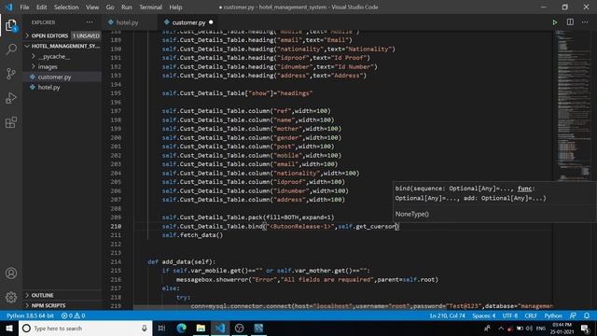The image size is (597, 336).
Task: Click the 1 UNSAVED badge
Action: point(86,35)
